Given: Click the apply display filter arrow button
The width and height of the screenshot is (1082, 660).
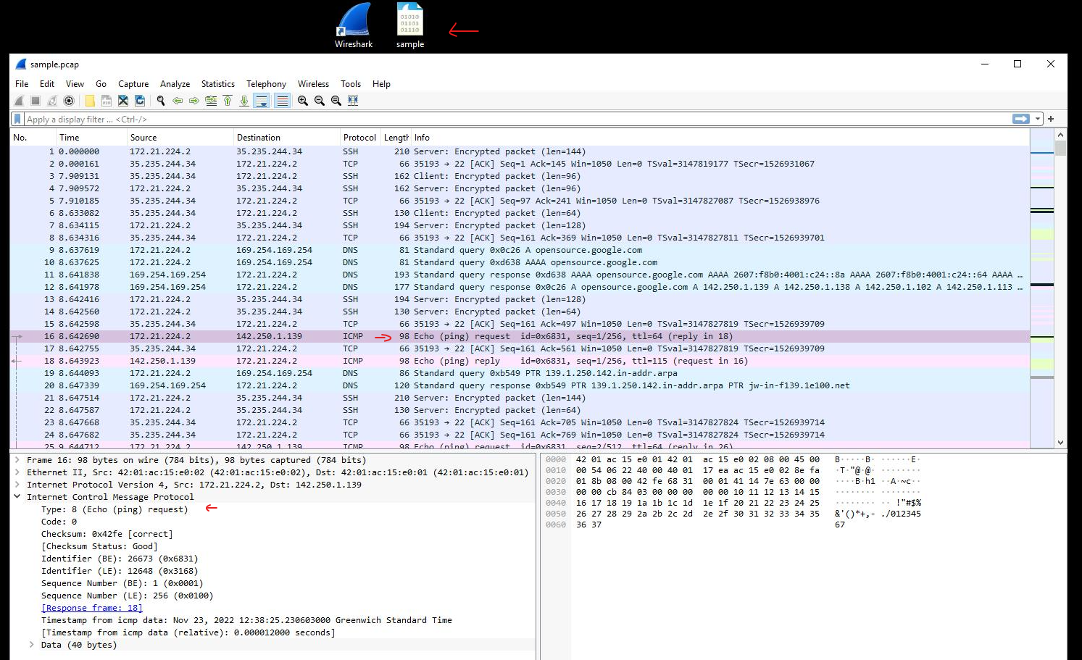Looking at the screenshot, I should (1020, 119).
